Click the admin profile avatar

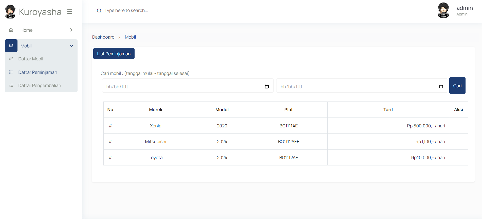coord(443,11)
